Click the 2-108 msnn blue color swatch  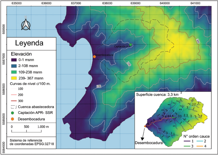click(x=14, y=66)
